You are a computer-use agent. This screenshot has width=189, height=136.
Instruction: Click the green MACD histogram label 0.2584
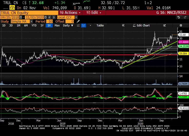click(183, 97)
